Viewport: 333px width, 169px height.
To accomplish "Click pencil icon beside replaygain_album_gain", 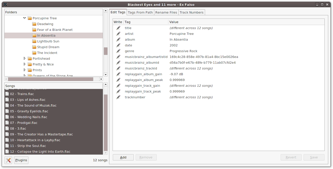I will coord(118,74).
